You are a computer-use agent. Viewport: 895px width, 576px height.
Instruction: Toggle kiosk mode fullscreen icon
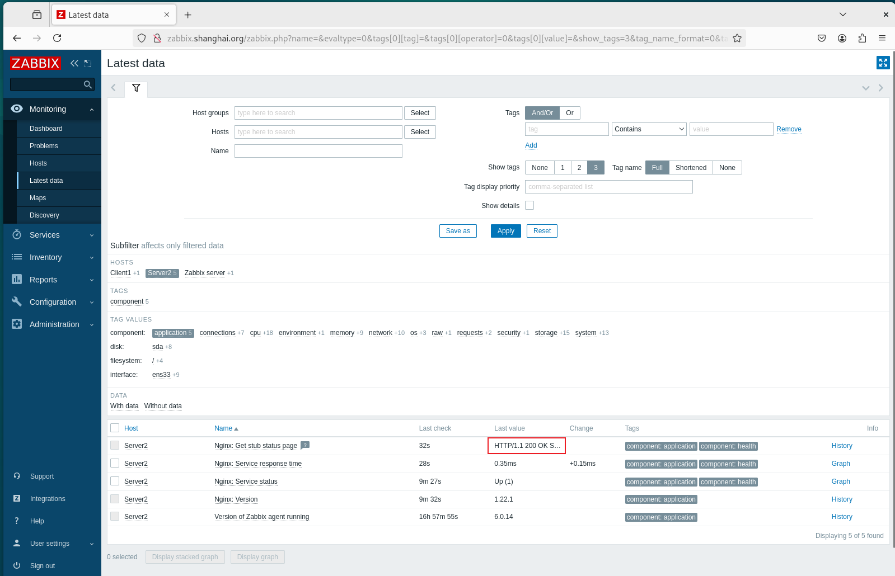tap(883, 63)
